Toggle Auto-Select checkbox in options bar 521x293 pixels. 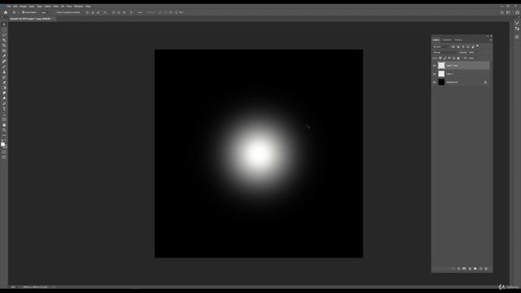coord(24,12)
